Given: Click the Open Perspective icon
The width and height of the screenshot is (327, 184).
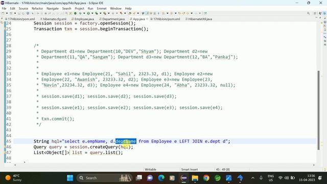Looking at the screenshot, I should [315, 13].
